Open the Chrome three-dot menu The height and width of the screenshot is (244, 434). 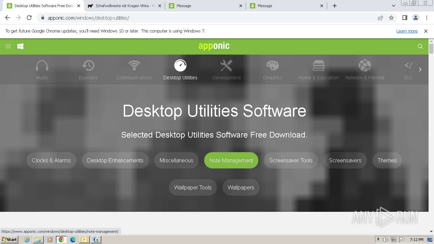[427, 18]
